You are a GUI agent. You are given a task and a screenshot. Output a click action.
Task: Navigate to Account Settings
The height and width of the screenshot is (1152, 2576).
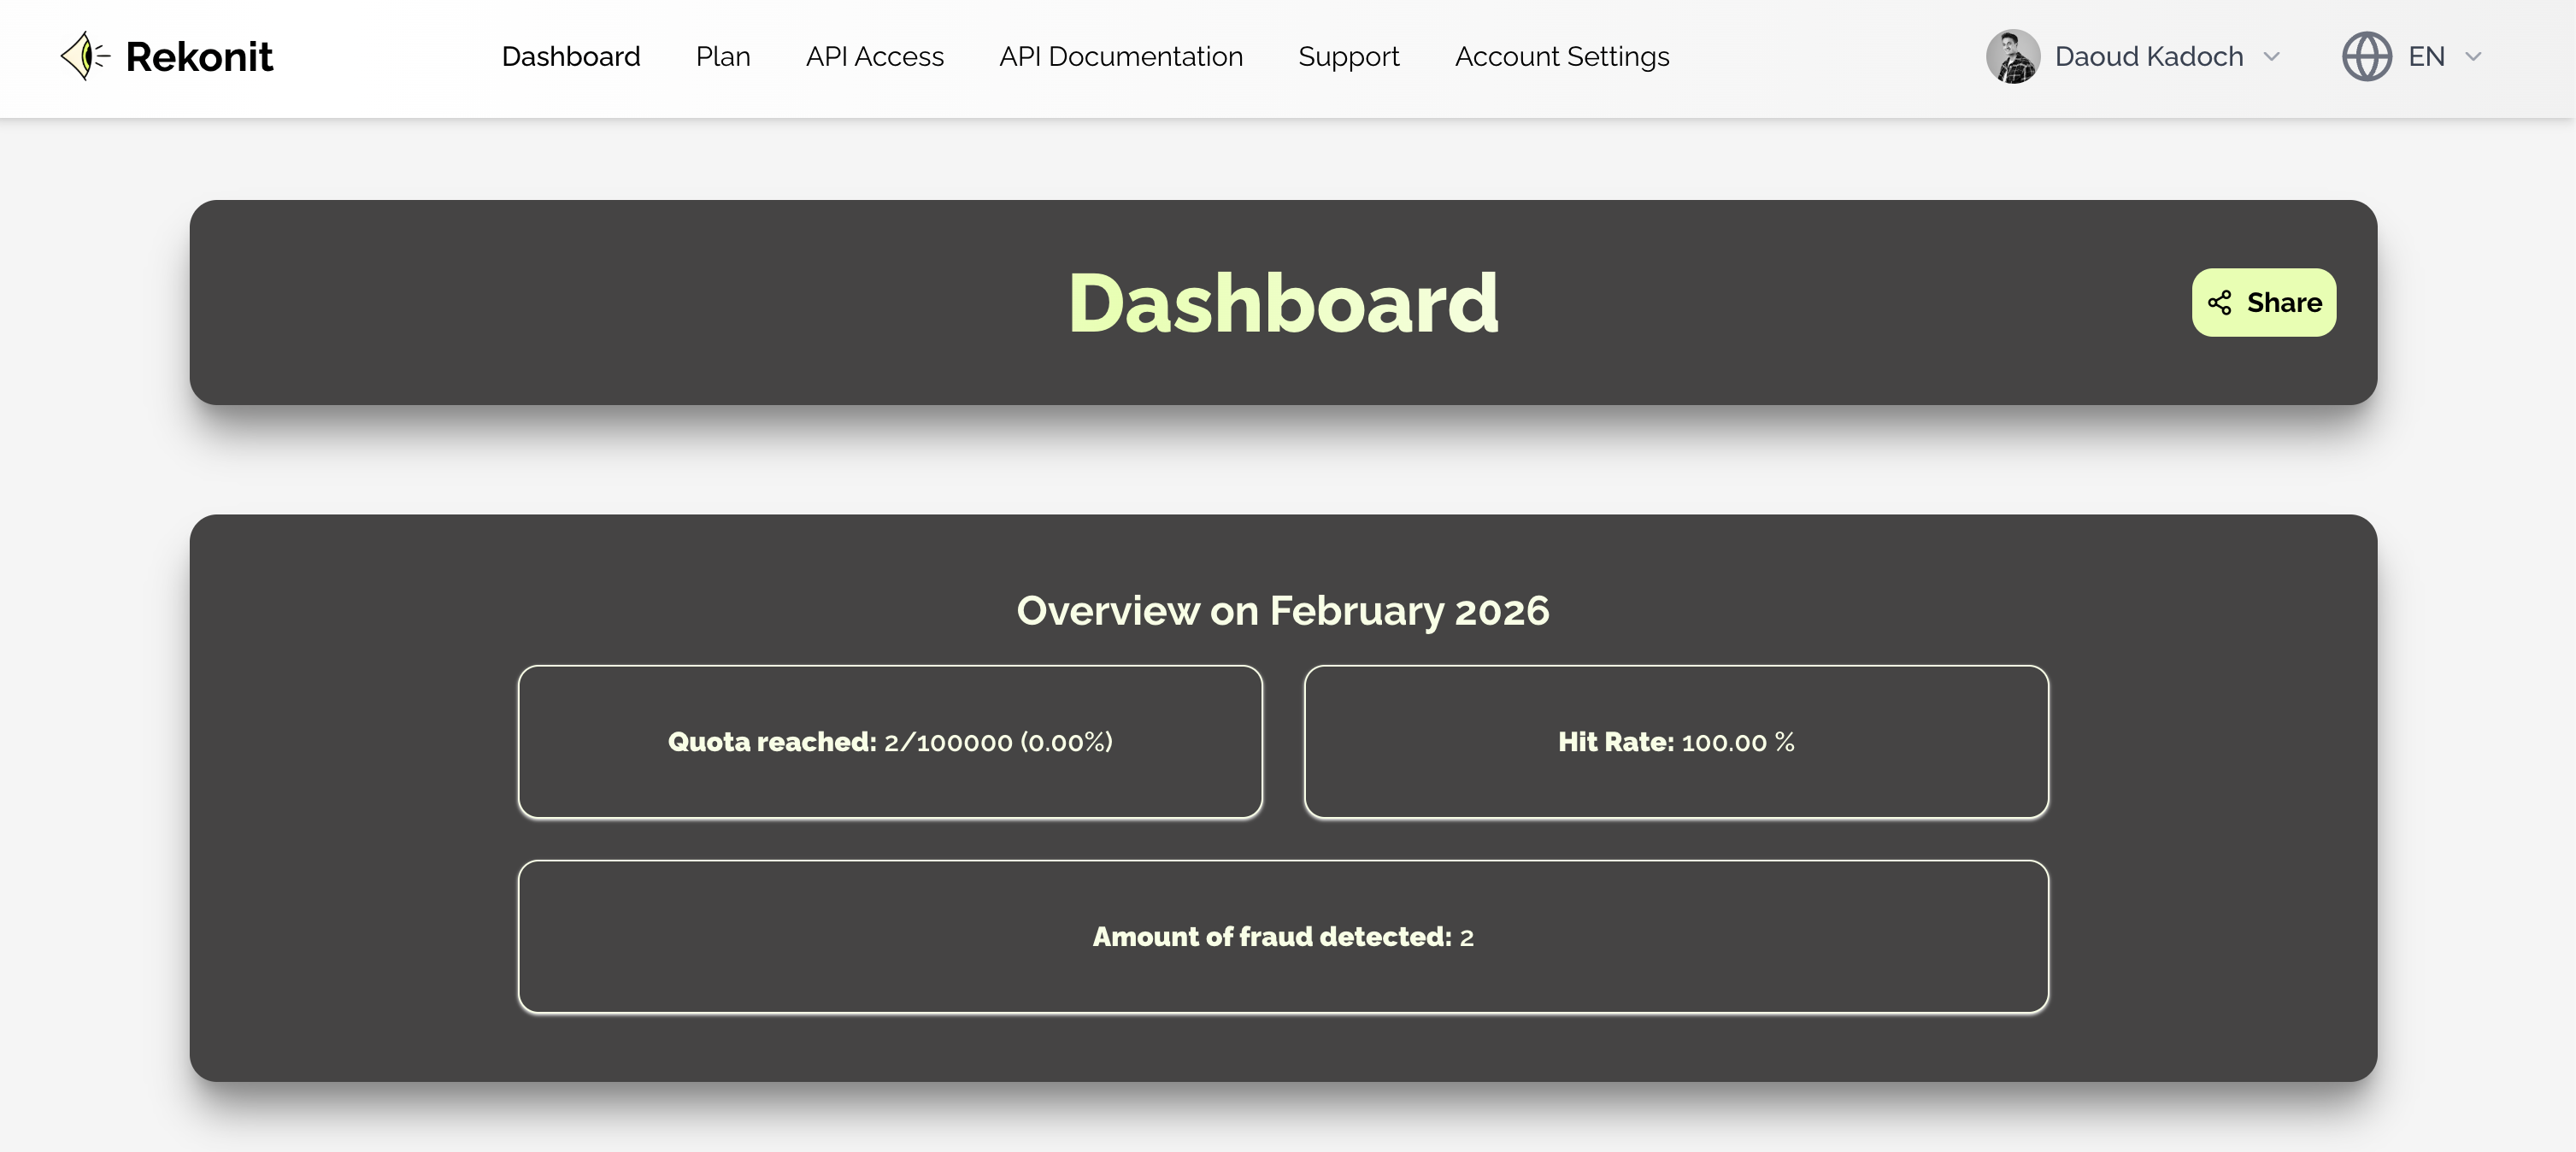click(1561, 56)
